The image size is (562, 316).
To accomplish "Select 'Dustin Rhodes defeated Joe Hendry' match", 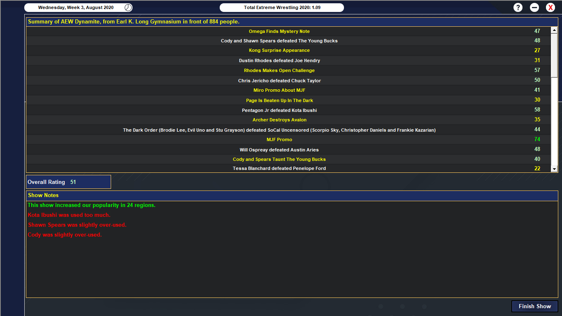I will tap(288, 60).
